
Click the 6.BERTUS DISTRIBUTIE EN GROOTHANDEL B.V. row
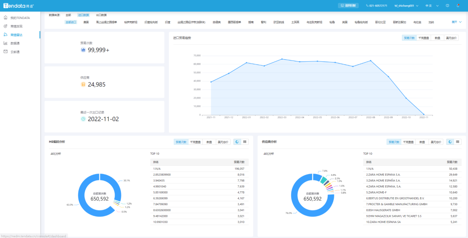[413, 198]
